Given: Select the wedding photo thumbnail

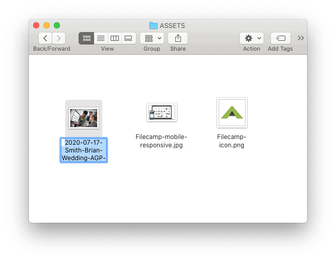Looking at the screenshot, I should tap(84, 118).
